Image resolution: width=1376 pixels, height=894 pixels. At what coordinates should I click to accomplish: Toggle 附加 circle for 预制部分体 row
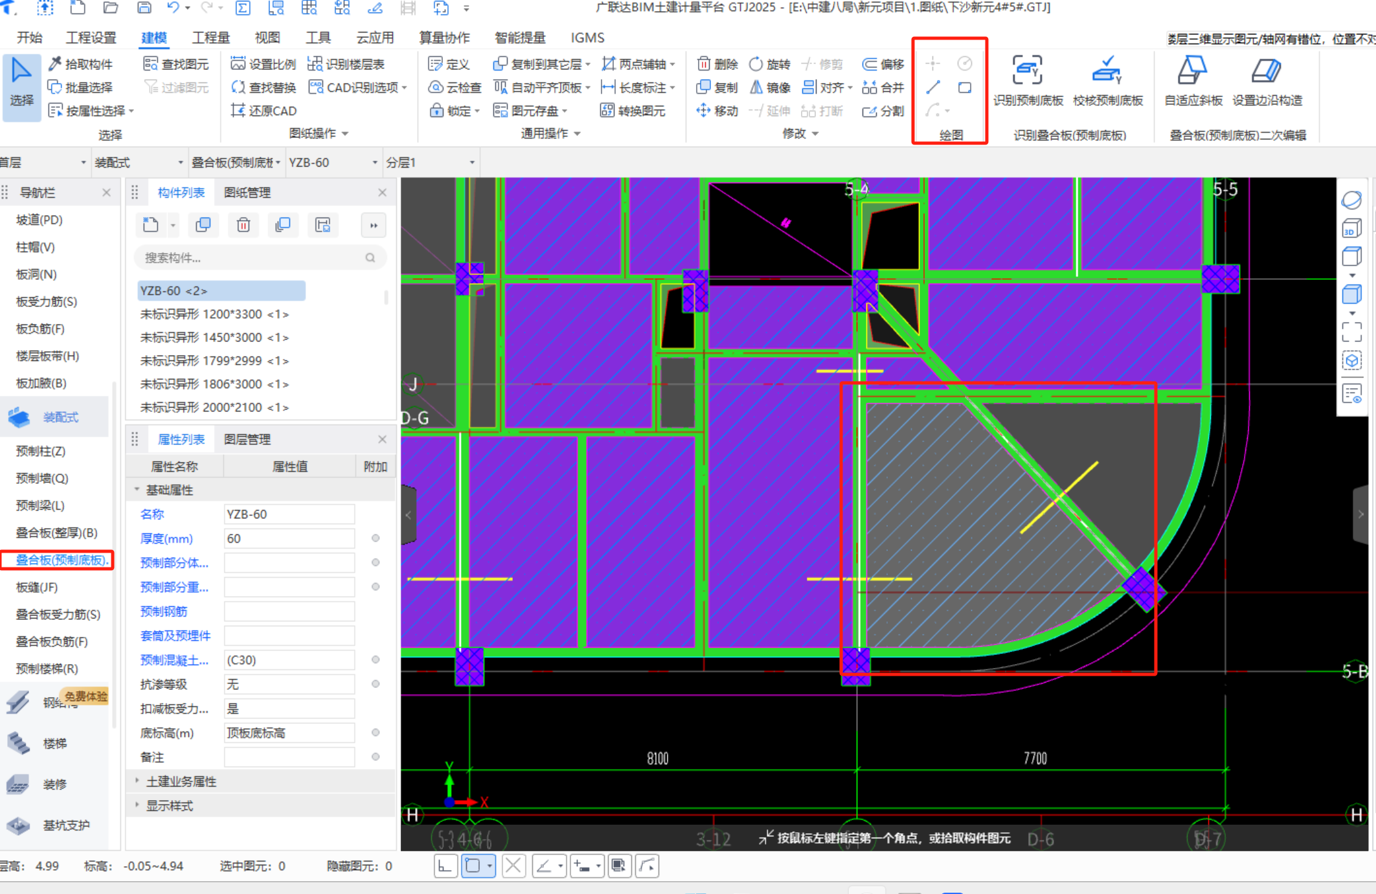point(376,562)
